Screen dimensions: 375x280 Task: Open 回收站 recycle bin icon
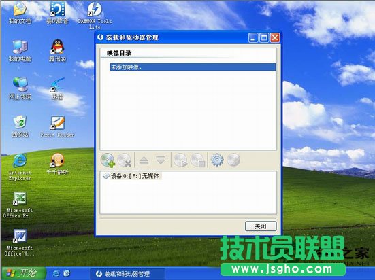[20, 126]
